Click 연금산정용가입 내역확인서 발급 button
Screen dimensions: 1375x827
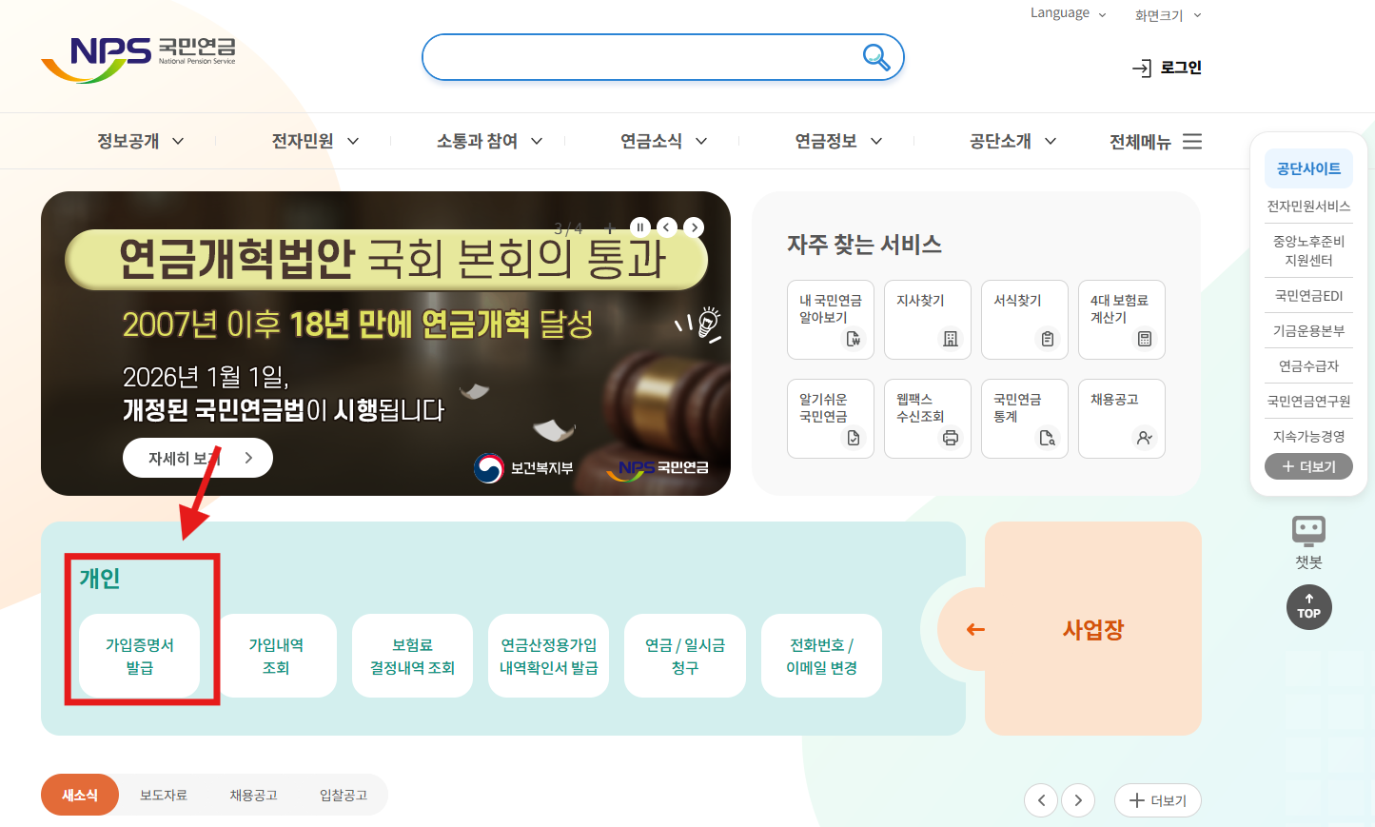click(548, 656)
